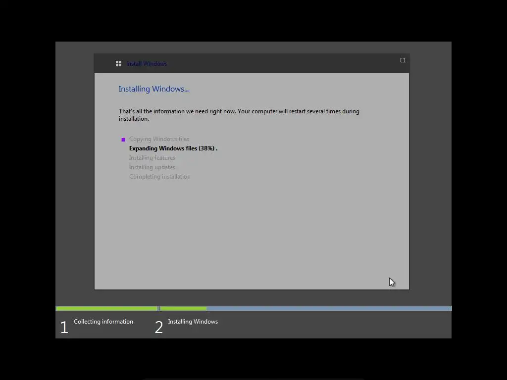The width and height of the screenshot is (507, 380).
Task: Select 'Installing features' step text
Action: pos(152,158)
